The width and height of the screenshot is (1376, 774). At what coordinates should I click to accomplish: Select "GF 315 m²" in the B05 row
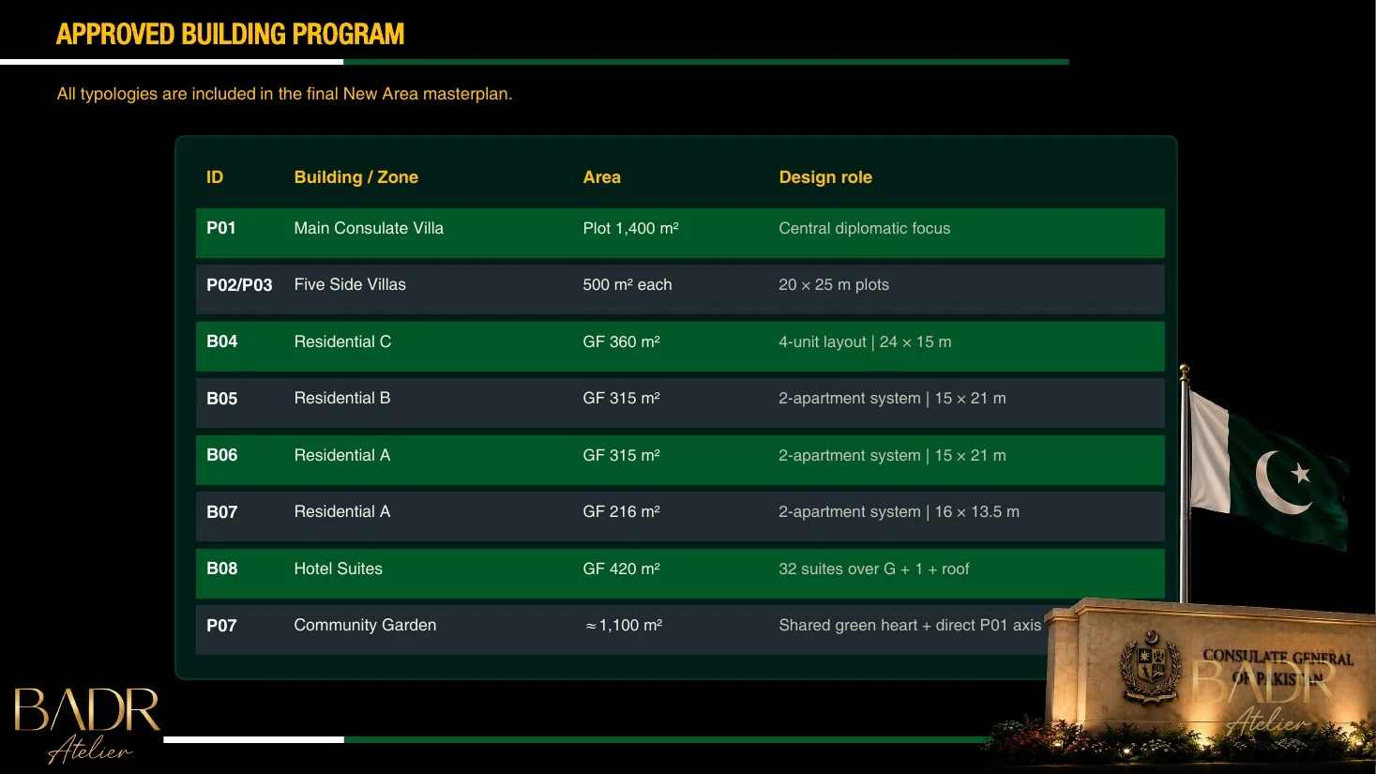pos(621,398)
